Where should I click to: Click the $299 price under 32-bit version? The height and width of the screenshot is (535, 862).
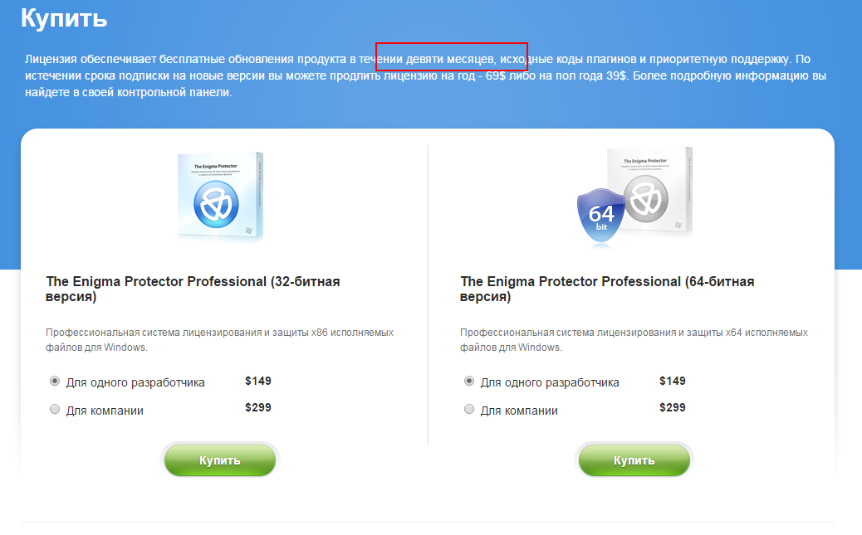[257, 407]
